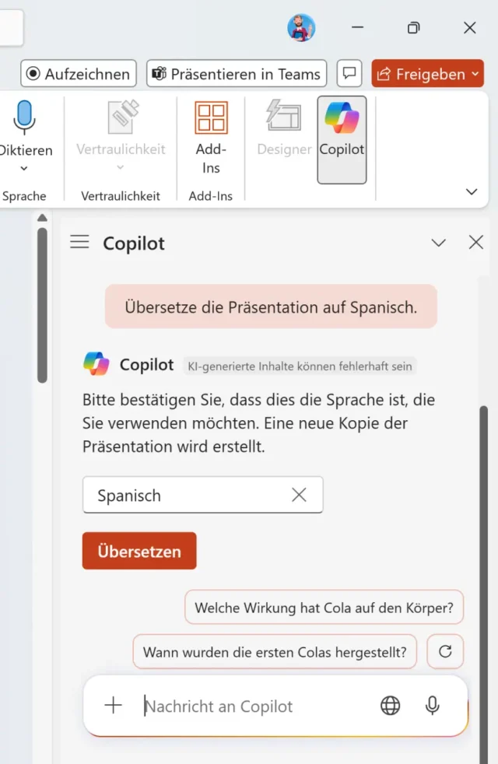The image size is (498, 764).
Task: Click the user profile avatar
Action: [x=301, y=28]
